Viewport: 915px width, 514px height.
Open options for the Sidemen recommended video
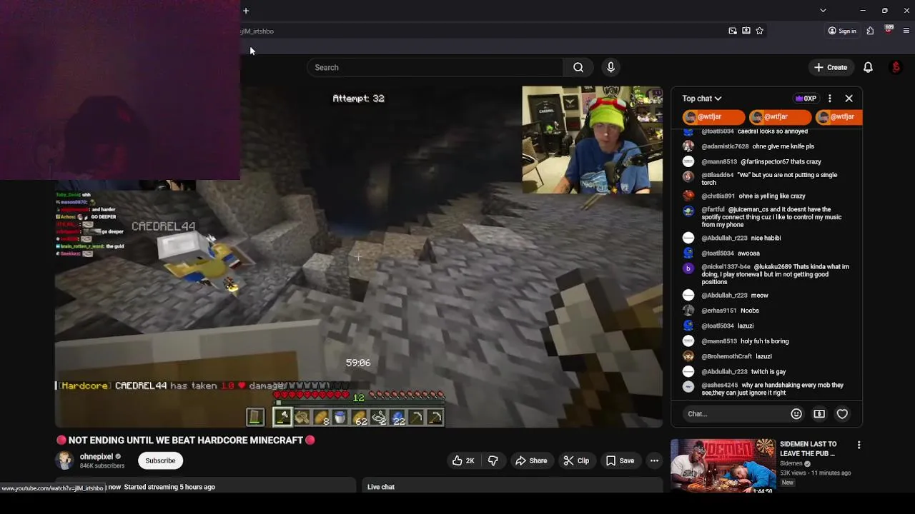(x=859, y=445)
